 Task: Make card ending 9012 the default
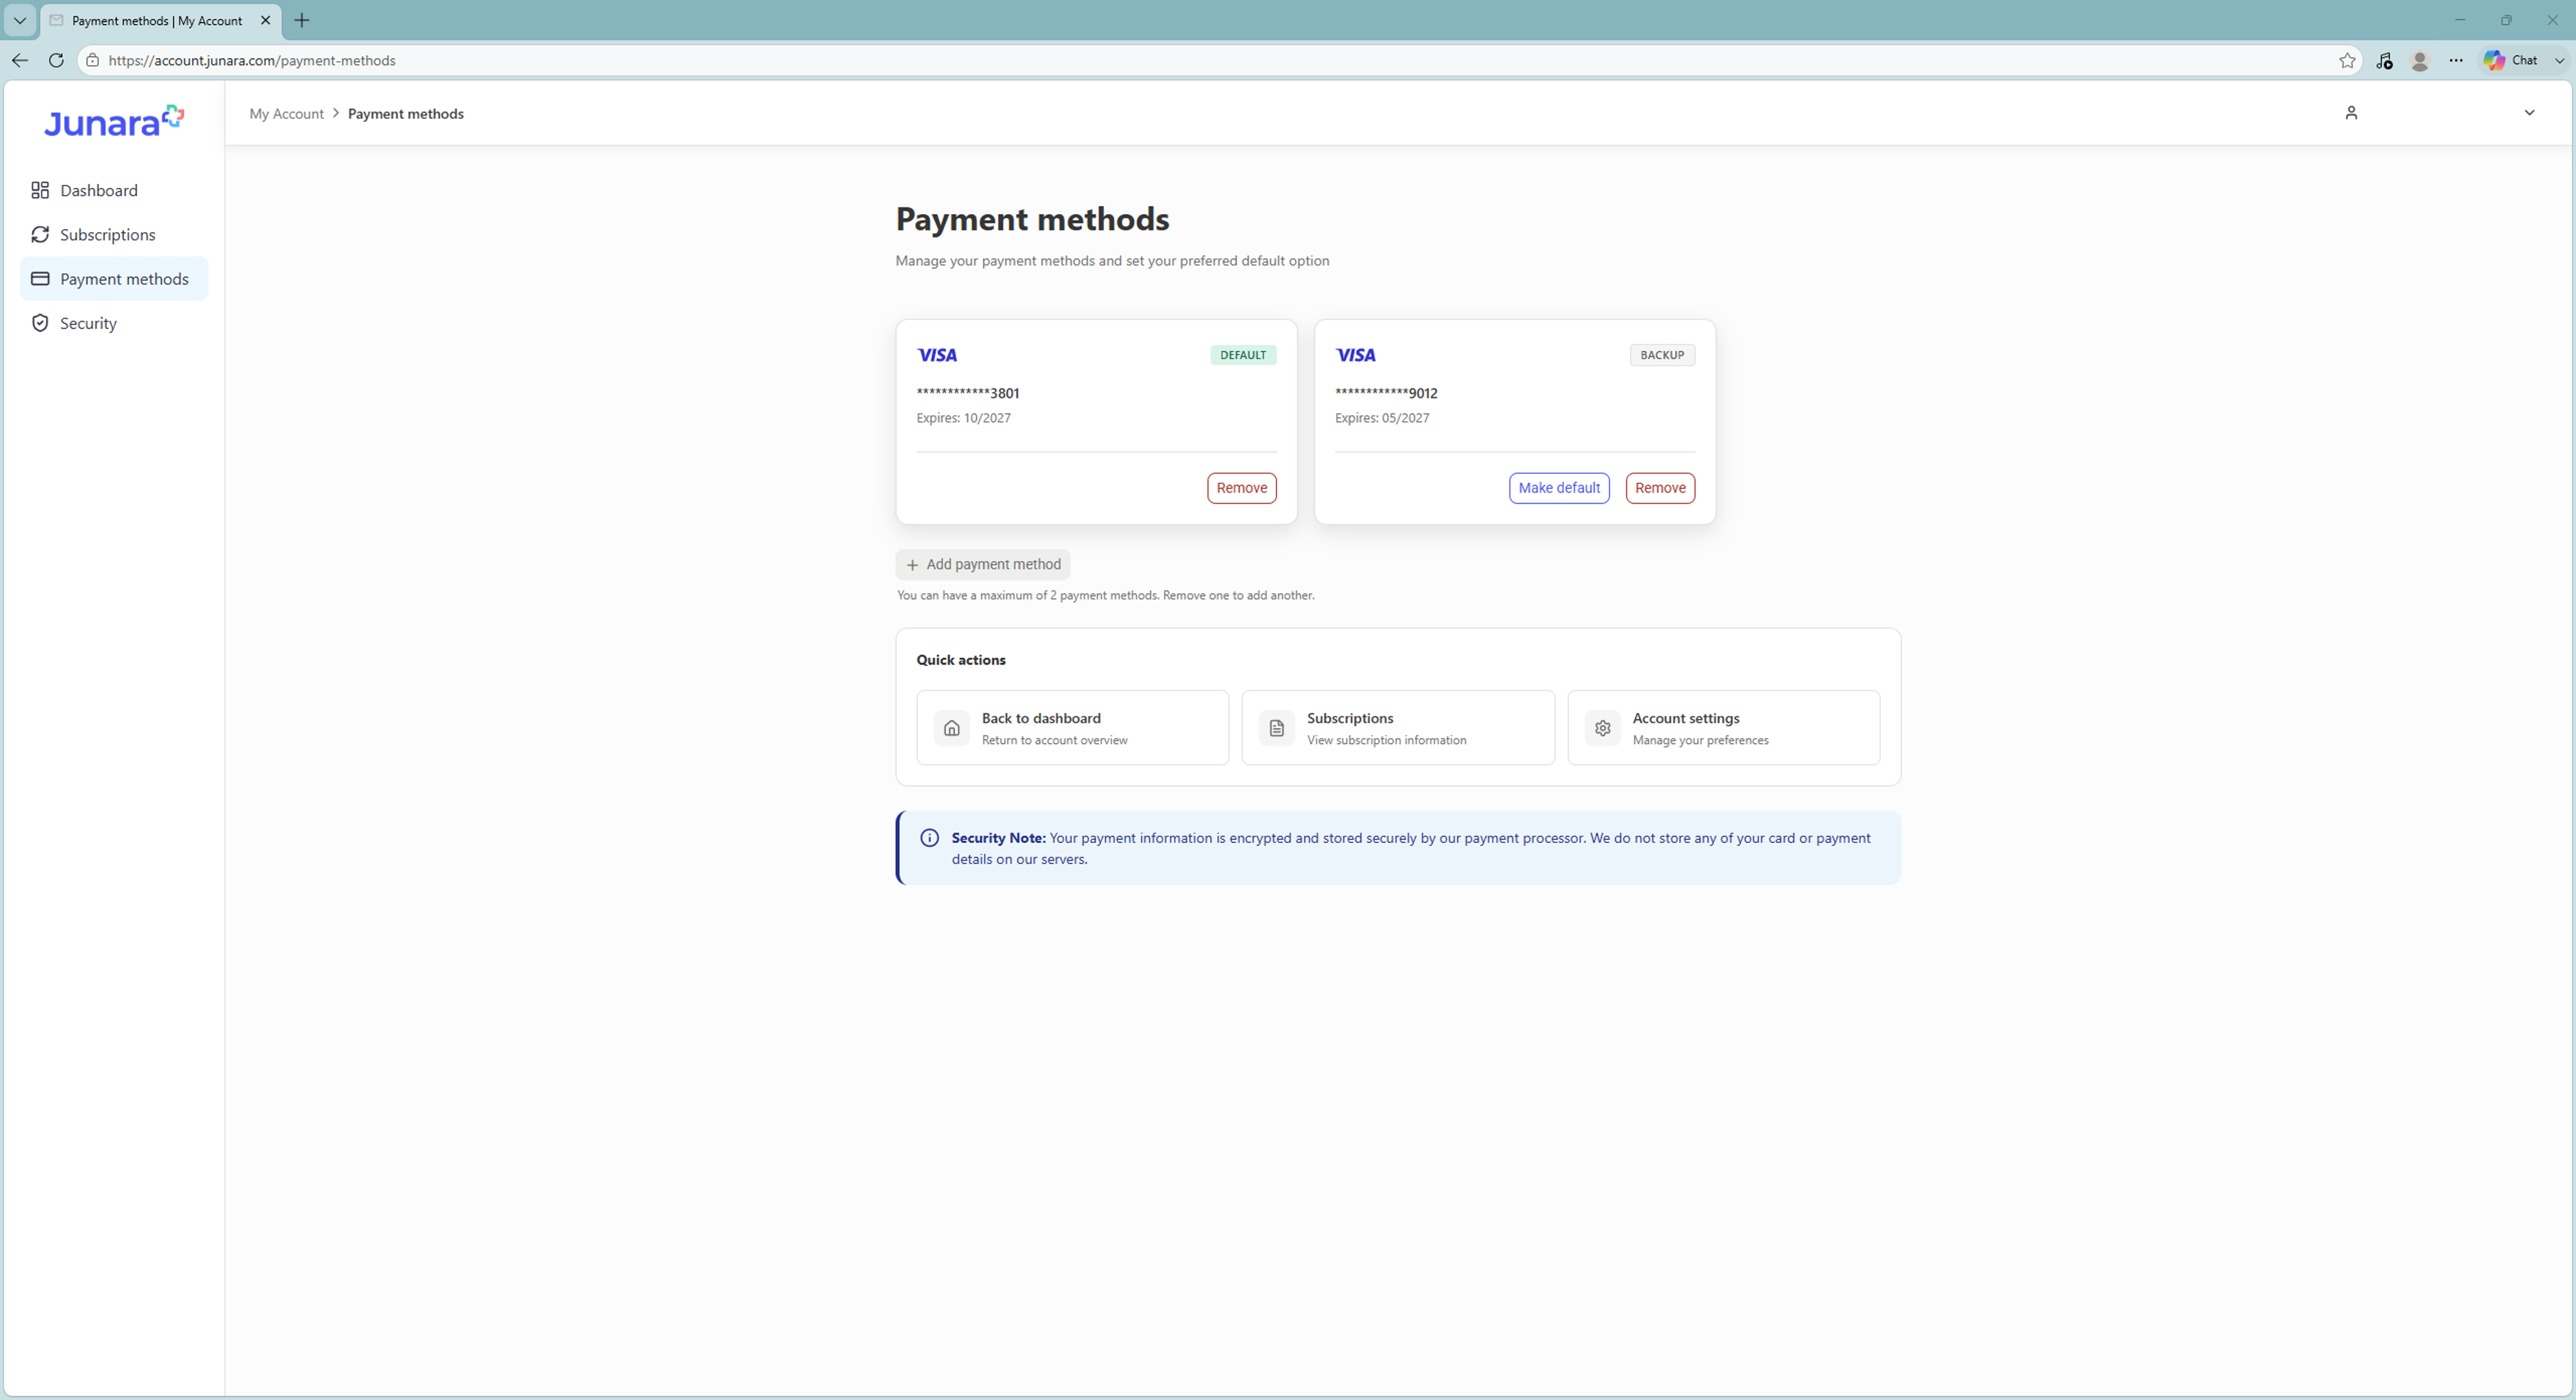1559,488
